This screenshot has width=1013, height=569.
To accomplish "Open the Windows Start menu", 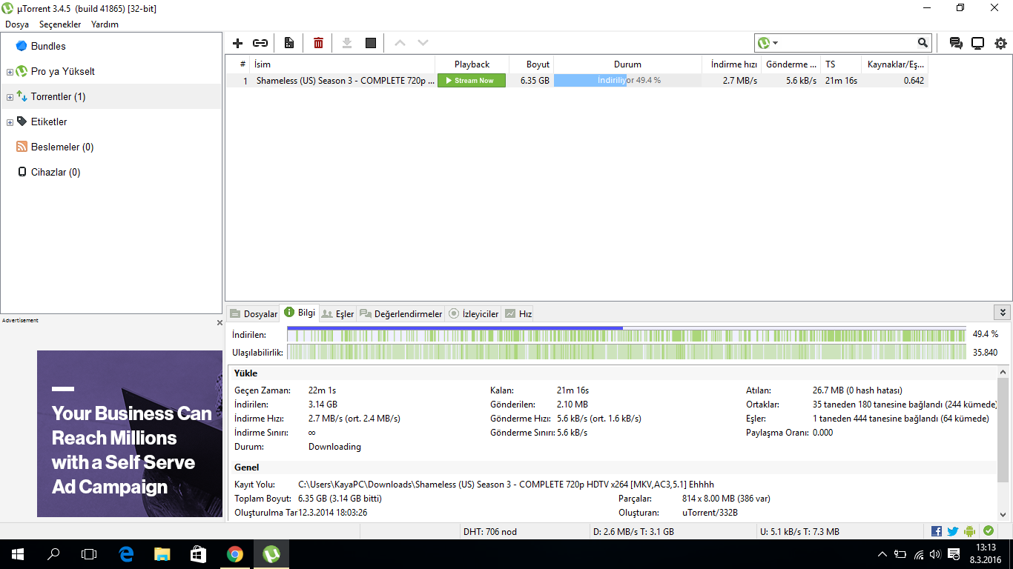I will pyautogui.click(x=17, y=553).
